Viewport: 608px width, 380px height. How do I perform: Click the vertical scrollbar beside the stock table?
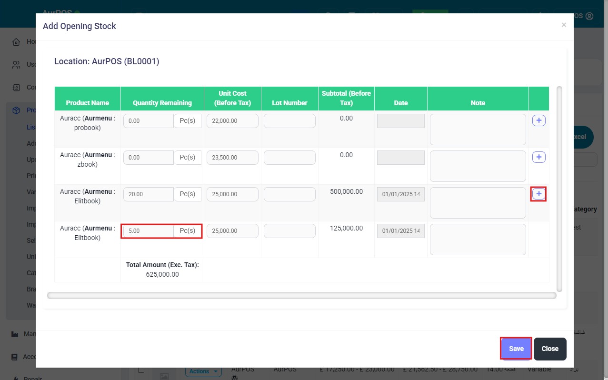tap(559, 189)
